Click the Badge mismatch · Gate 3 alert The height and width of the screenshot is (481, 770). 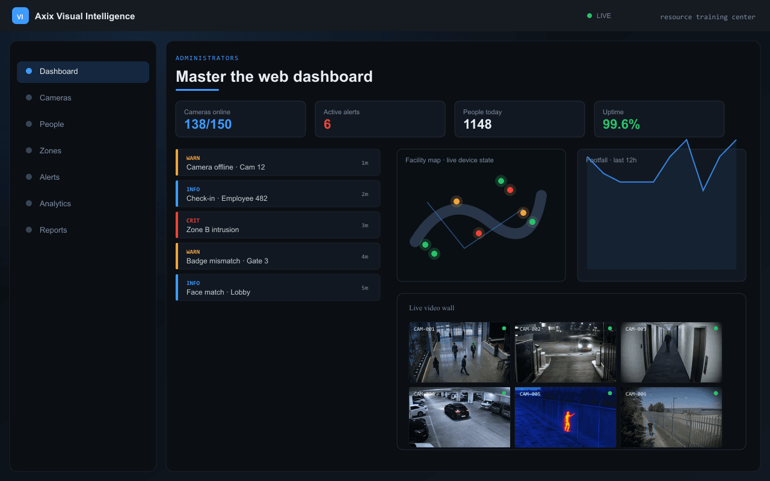click(278, 256)
